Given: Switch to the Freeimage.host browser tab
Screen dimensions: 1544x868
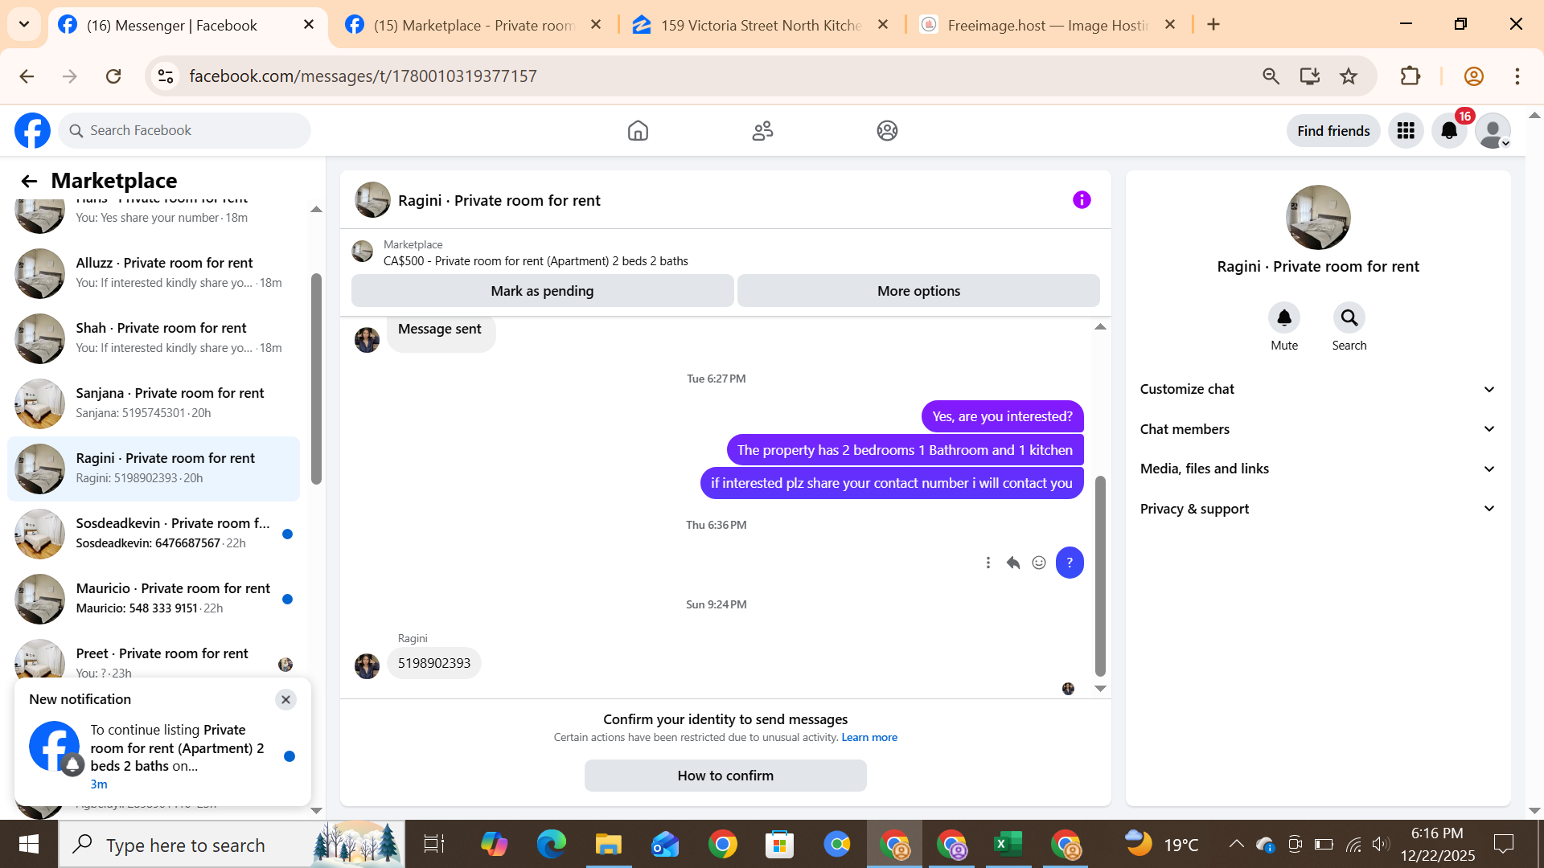Looking at the screenshot, I should pyautogui.click(x=1045, y=25).
